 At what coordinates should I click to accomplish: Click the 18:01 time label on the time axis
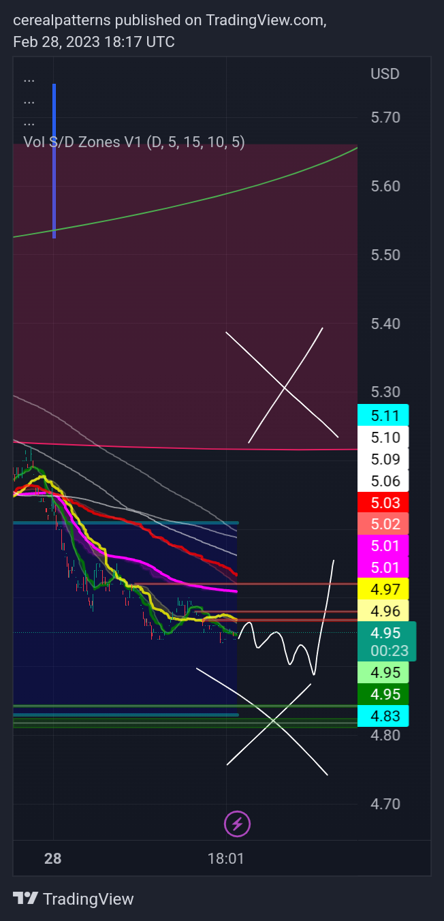(225, 858)
